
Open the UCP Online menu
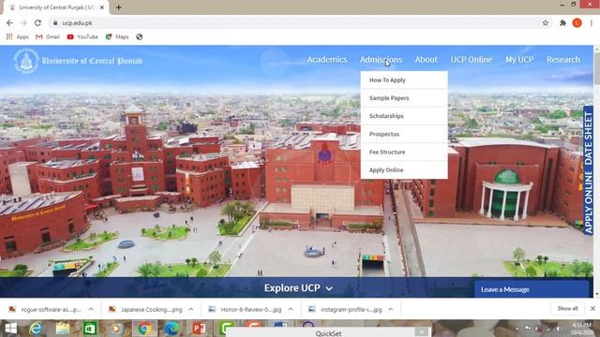click(472, 60)
